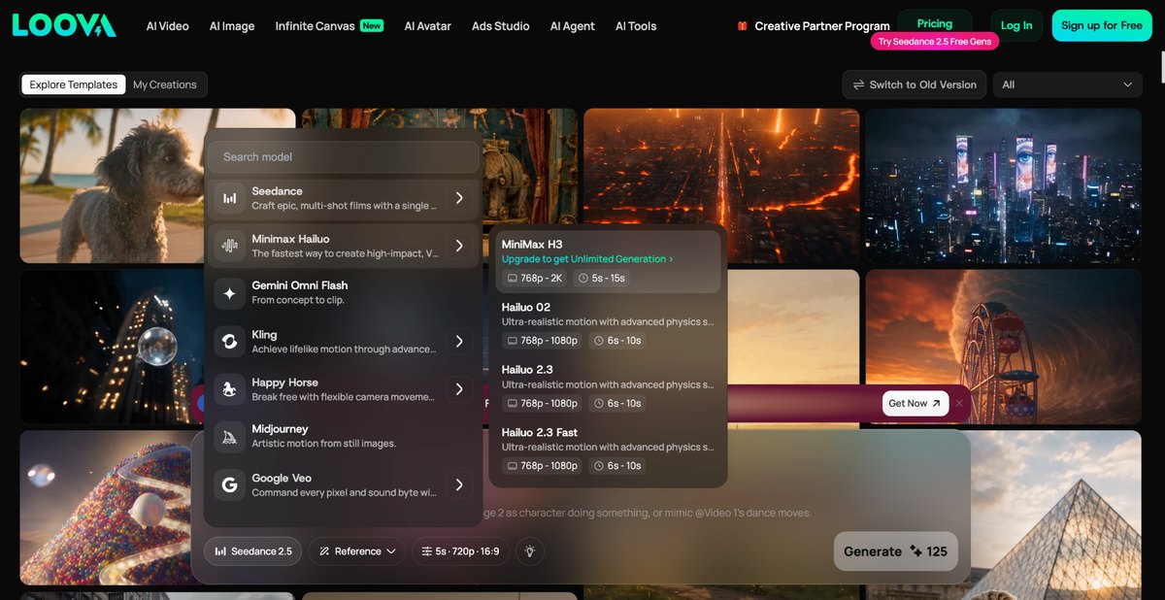Open Ads Studio in the navigation

pos(501,26)
